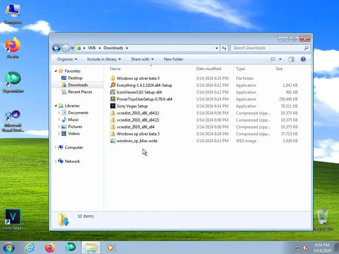Image resolution: width=339 pixels, height=254 pixels.
Task: Open the Share with menu
Action: 142,59
